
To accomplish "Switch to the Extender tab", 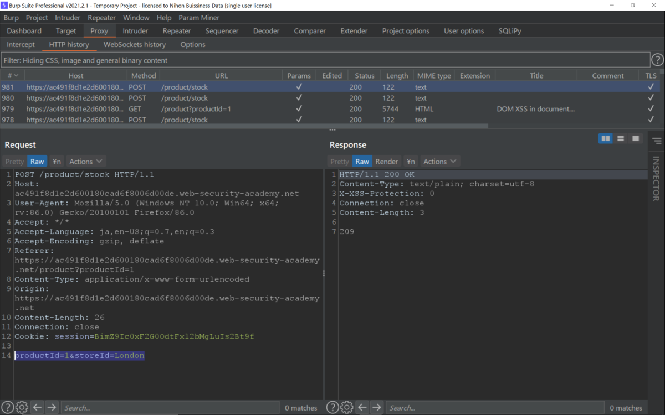I will pos(354,31).
